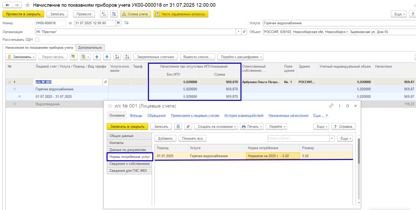The image size is (416, 210).
Task: Copy link to the л/с № 001 account
Action: point(331,106)
